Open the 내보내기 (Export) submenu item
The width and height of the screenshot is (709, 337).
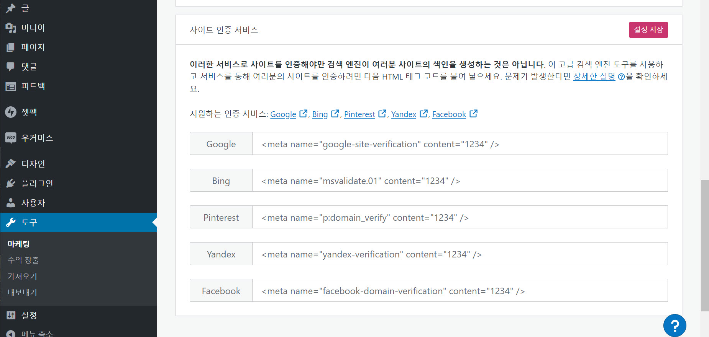coord(22,292)
